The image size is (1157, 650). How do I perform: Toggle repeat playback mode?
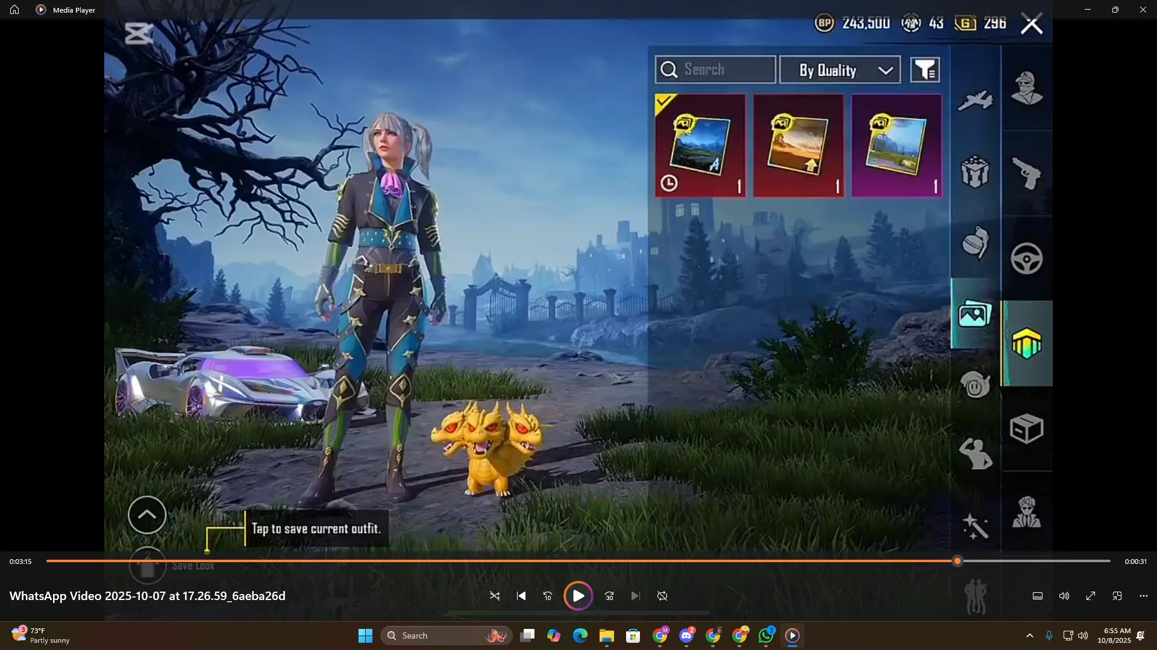[x=662, y=596]
